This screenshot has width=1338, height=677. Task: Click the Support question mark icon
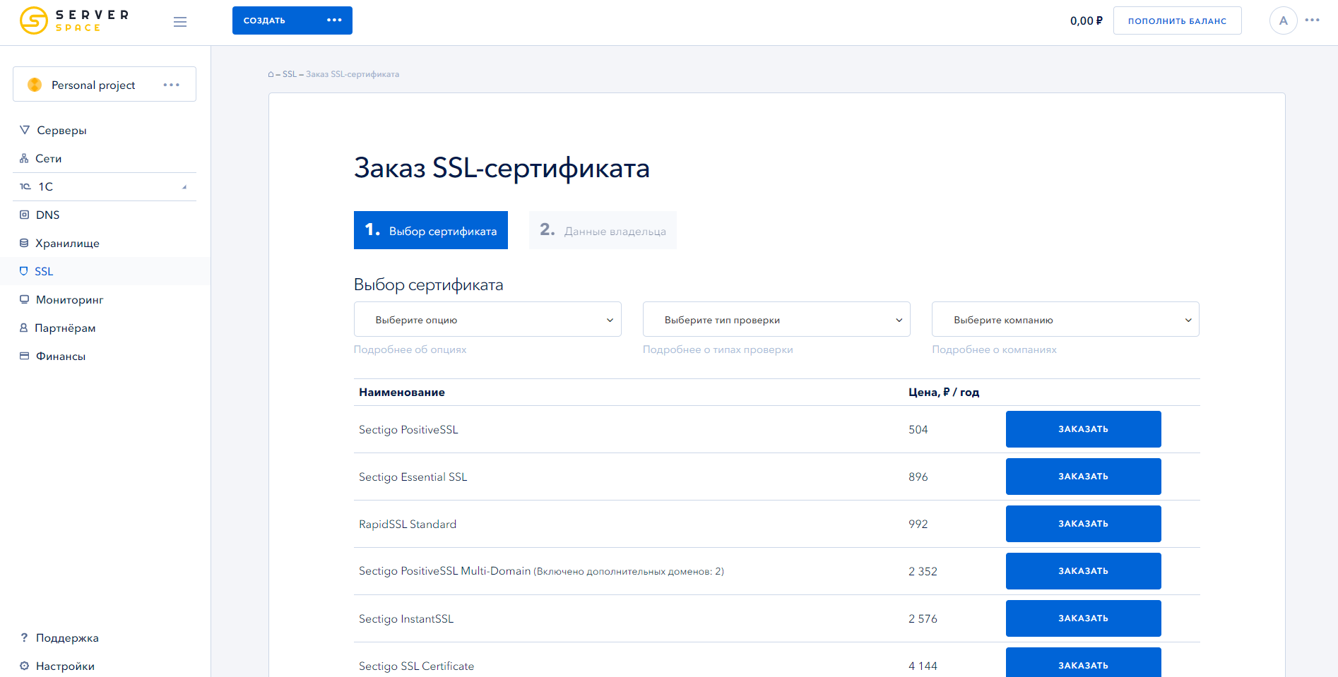[24, 637]
